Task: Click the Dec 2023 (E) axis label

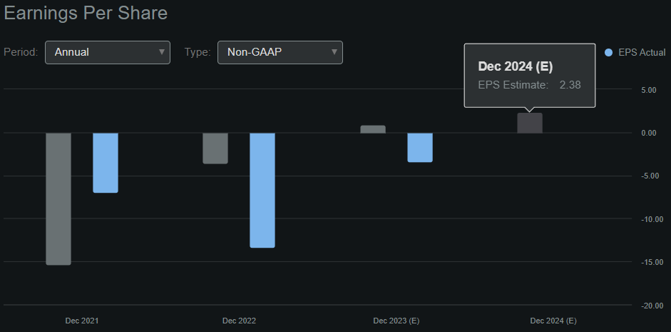Action: click(396, 321)
